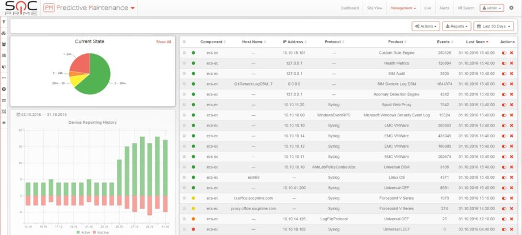Click the Show All link in Current State
The height and width of the screenshot is (235, 522).
click(163, 42)
